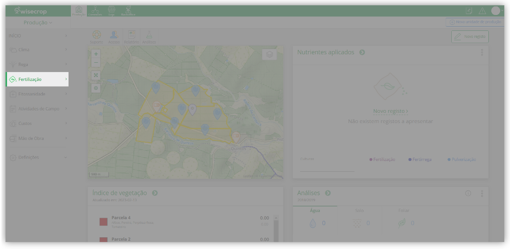This screenshot has width=510, height=249.
Task: Click the wisecrop logo
Action: tap(30, 11)
